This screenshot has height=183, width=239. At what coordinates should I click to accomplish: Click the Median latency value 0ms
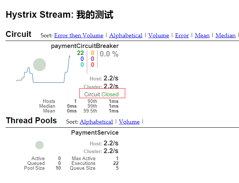[72, 106]
